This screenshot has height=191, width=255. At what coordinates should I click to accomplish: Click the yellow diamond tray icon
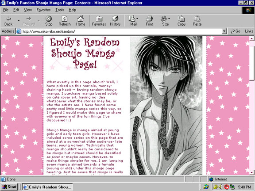216,187
